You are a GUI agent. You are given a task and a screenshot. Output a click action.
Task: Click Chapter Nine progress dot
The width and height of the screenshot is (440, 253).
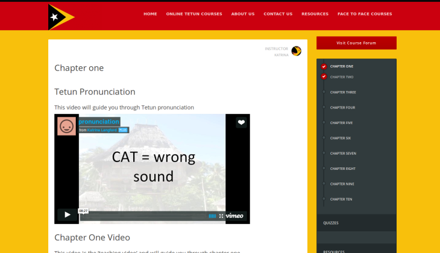324,184
